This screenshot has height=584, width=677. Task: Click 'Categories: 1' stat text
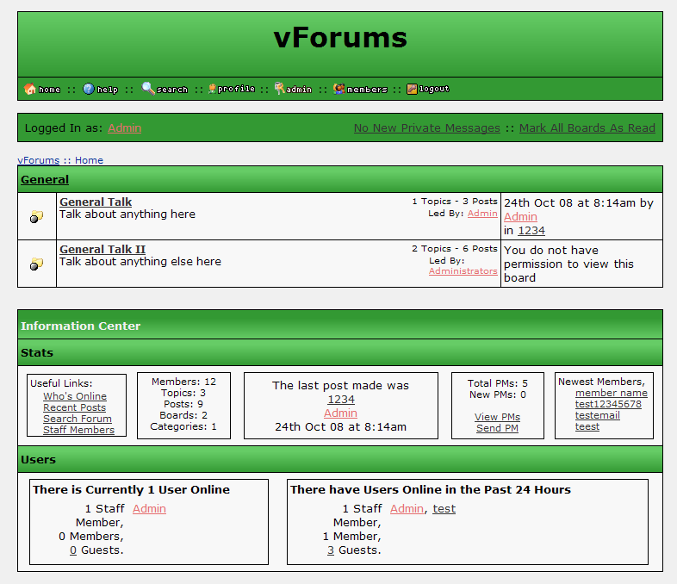[x=183, y=426]
